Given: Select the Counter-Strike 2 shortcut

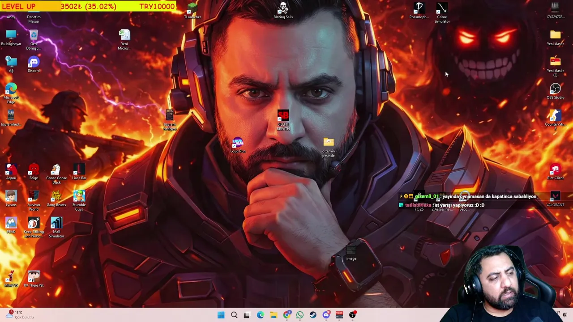Looking at the screenshot, I should click(x=555, y=121).
